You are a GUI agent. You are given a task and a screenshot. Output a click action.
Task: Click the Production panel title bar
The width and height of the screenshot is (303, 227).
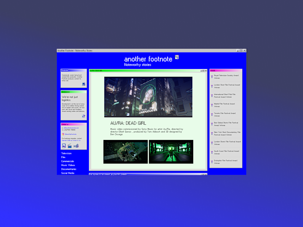[x=74, y=71]
